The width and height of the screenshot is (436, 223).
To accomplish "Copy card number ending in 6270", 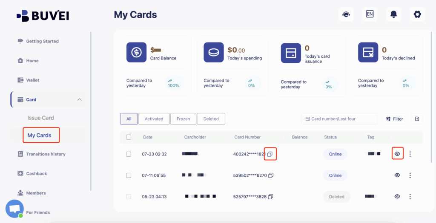I will [271, 175].
